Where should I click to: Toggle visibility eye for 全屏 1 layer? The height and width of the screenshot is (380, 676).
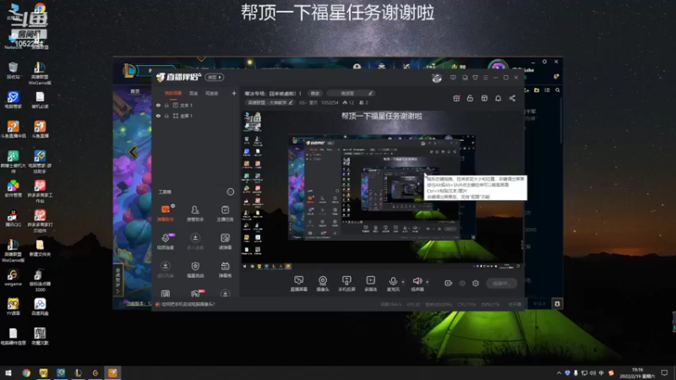point(158,116)
